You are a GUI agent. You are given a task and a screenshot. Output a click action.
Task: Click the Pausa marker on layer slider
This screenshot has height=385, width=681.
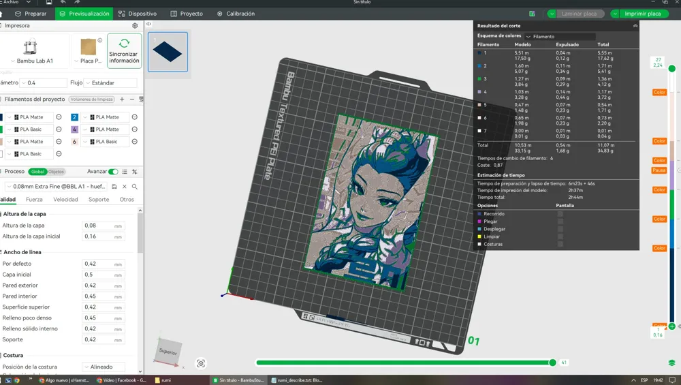[659, 170]
